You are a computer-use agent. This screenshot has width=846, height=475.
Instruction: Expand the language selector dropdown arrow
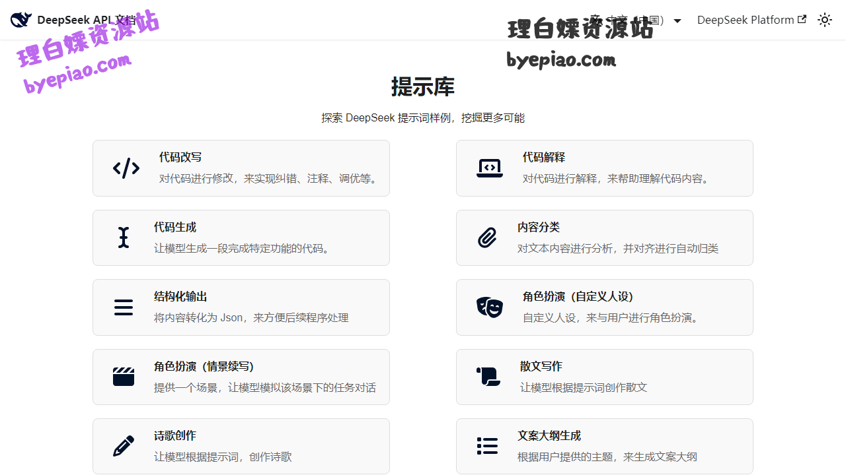(x=677, y=20)
